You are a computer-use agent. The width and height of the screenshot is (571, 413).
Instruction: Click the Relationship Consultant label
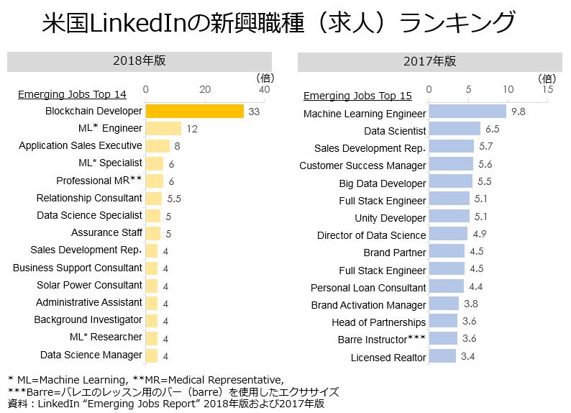pos(89,198)
